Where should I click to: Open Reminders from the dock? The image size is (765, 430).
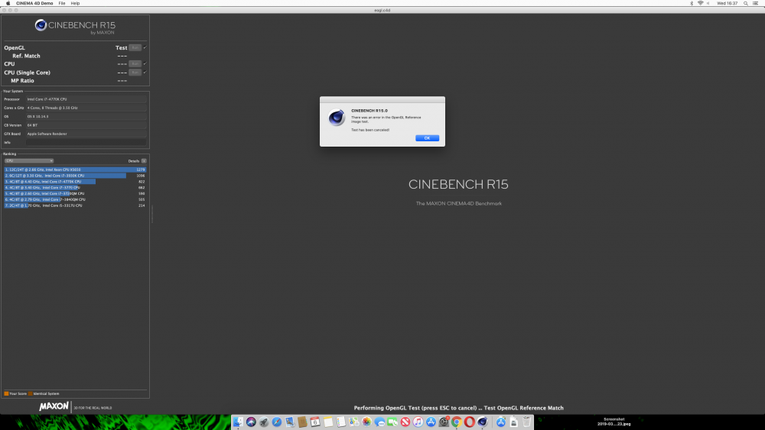point(341,422)
